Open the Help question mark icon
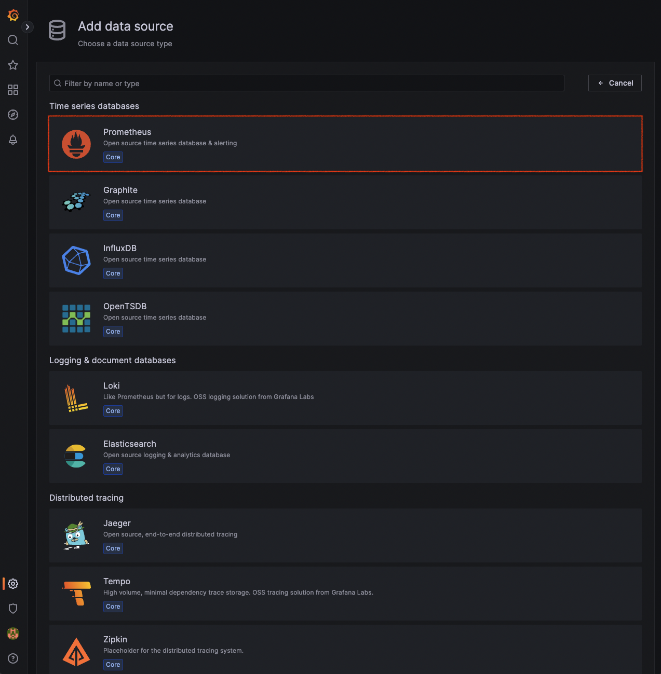661x674 pixels. [13, 658]
